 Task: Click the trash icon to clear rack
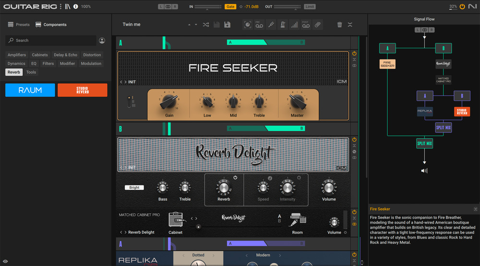click(340, 24)
